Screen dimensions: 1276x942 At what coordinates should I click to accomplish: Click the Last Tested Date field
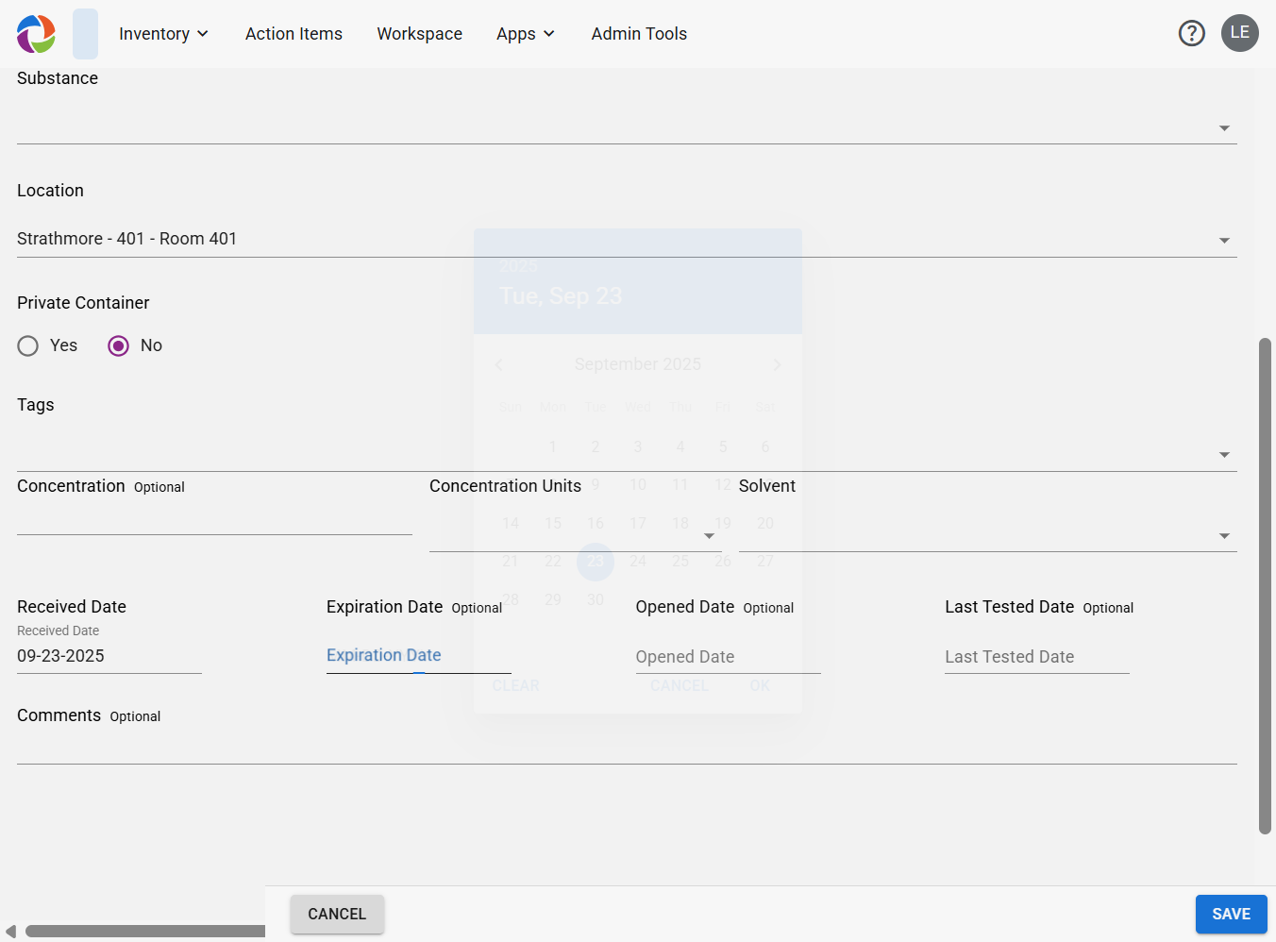point(1037,656)
